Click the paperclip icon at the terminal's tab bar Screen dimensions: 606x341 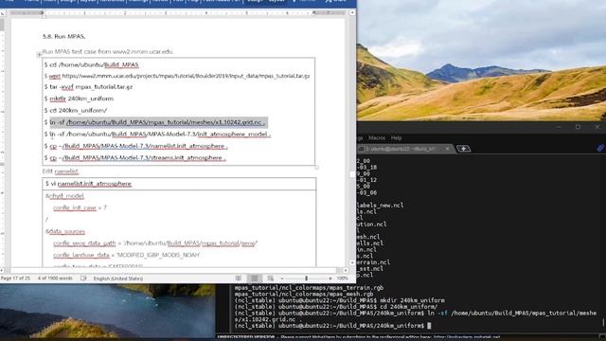click(x=600, y=148)
